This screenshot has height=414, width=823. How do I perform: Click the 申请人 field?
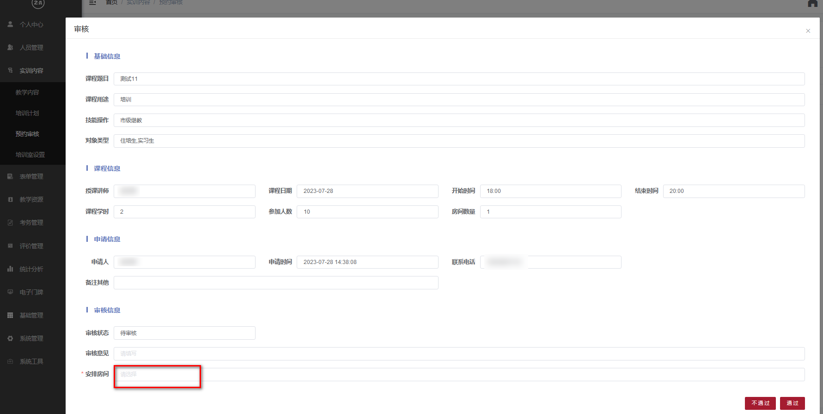point(184,262)
